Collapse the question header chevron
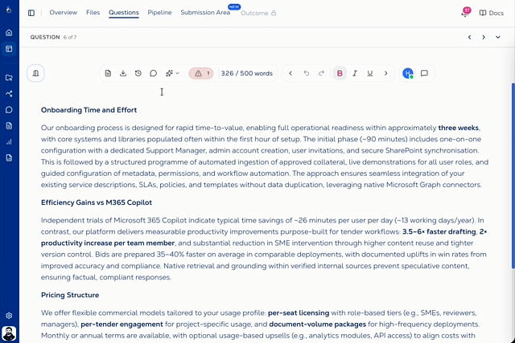 [498, 37]
